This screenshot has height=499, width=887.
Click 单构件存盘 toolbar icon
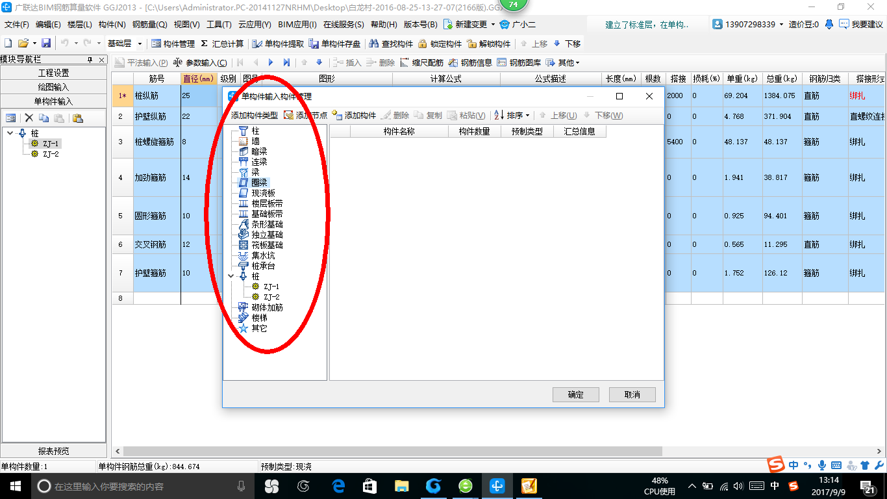click(335, 44)
